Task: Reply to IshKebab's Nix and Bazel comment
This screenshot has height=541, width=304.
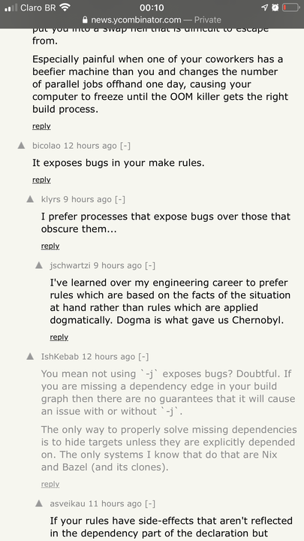Action: tap(50, 484)
